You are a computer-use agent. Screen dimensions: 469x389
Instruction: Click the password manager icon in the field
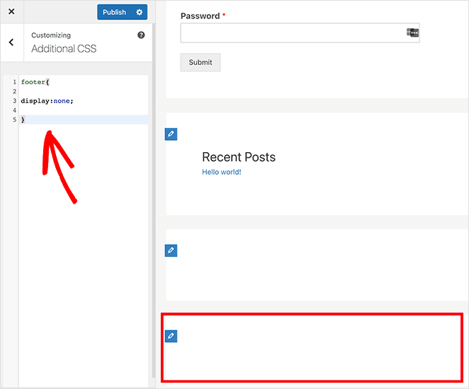point(412,33)
